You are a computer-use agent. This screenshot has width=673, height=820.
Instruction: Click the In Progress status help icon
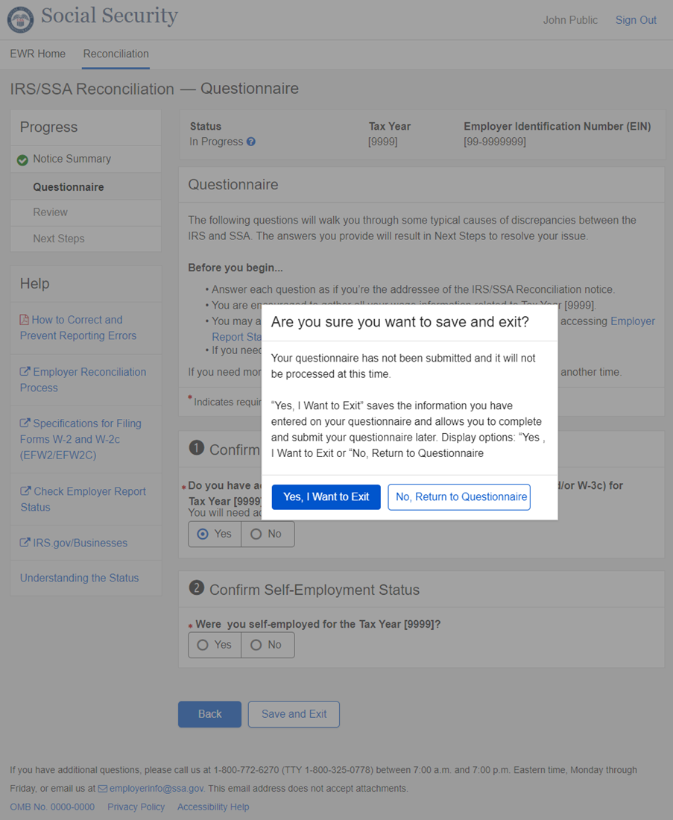(x=251, y=142)
